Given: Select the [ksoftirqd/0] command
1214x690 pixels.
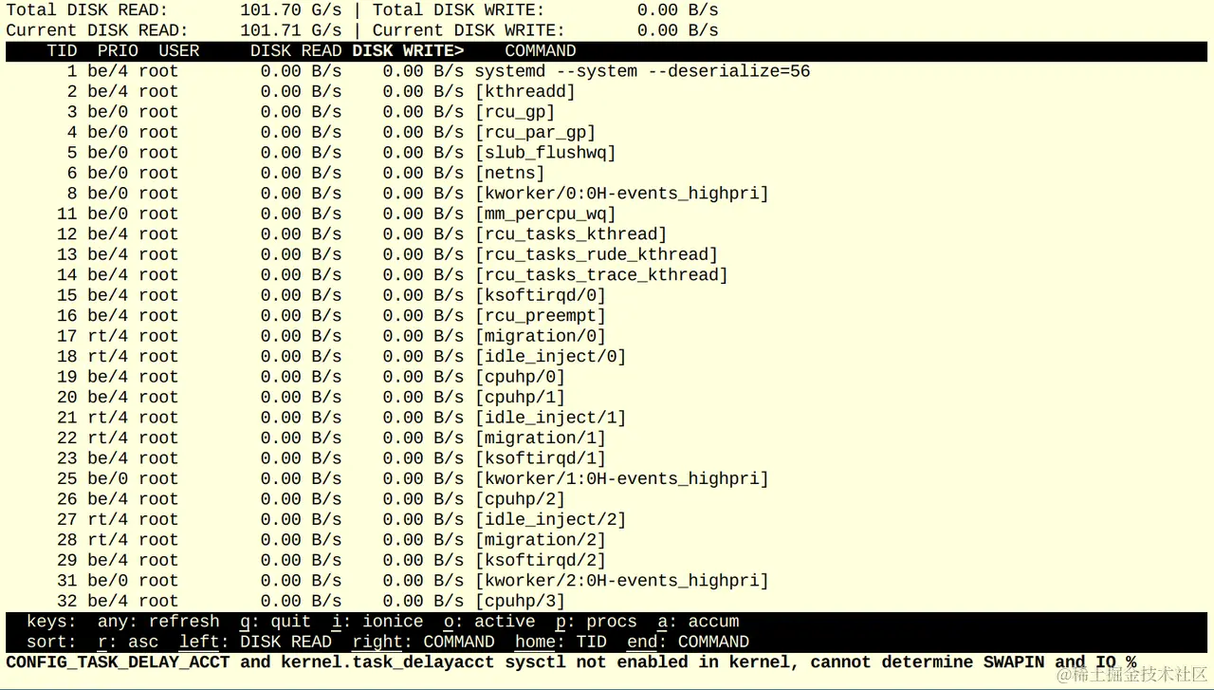Looking at the screenshot, I should tap(541, 295).
